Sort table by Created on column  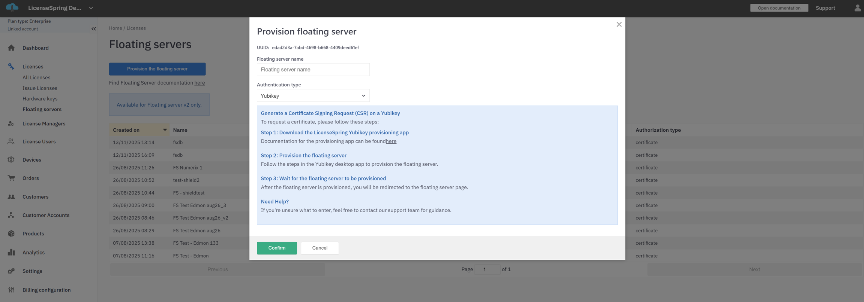click(x=139, y=130)
